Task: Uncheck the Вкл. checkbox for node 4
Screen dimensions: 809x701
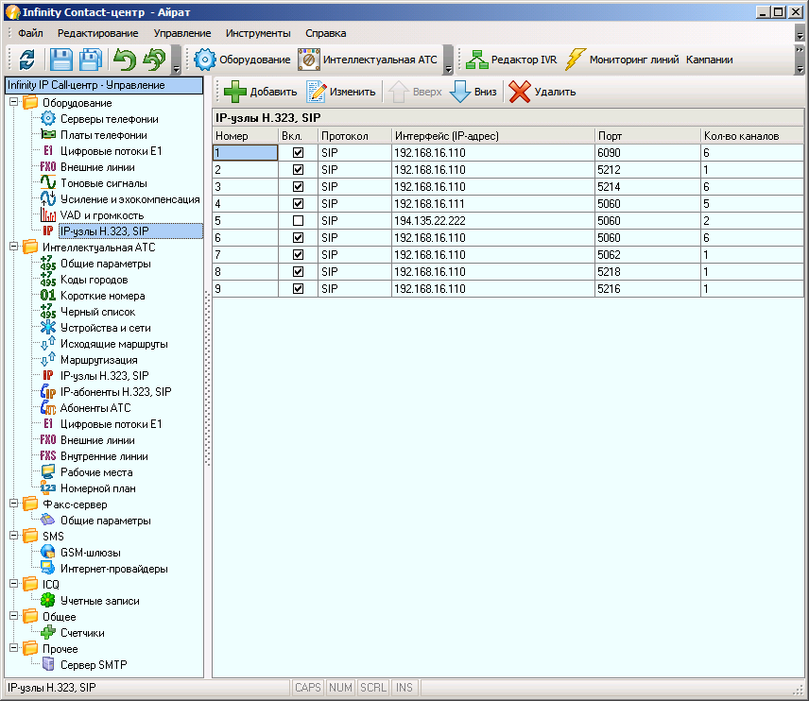Action: point(299,204)
